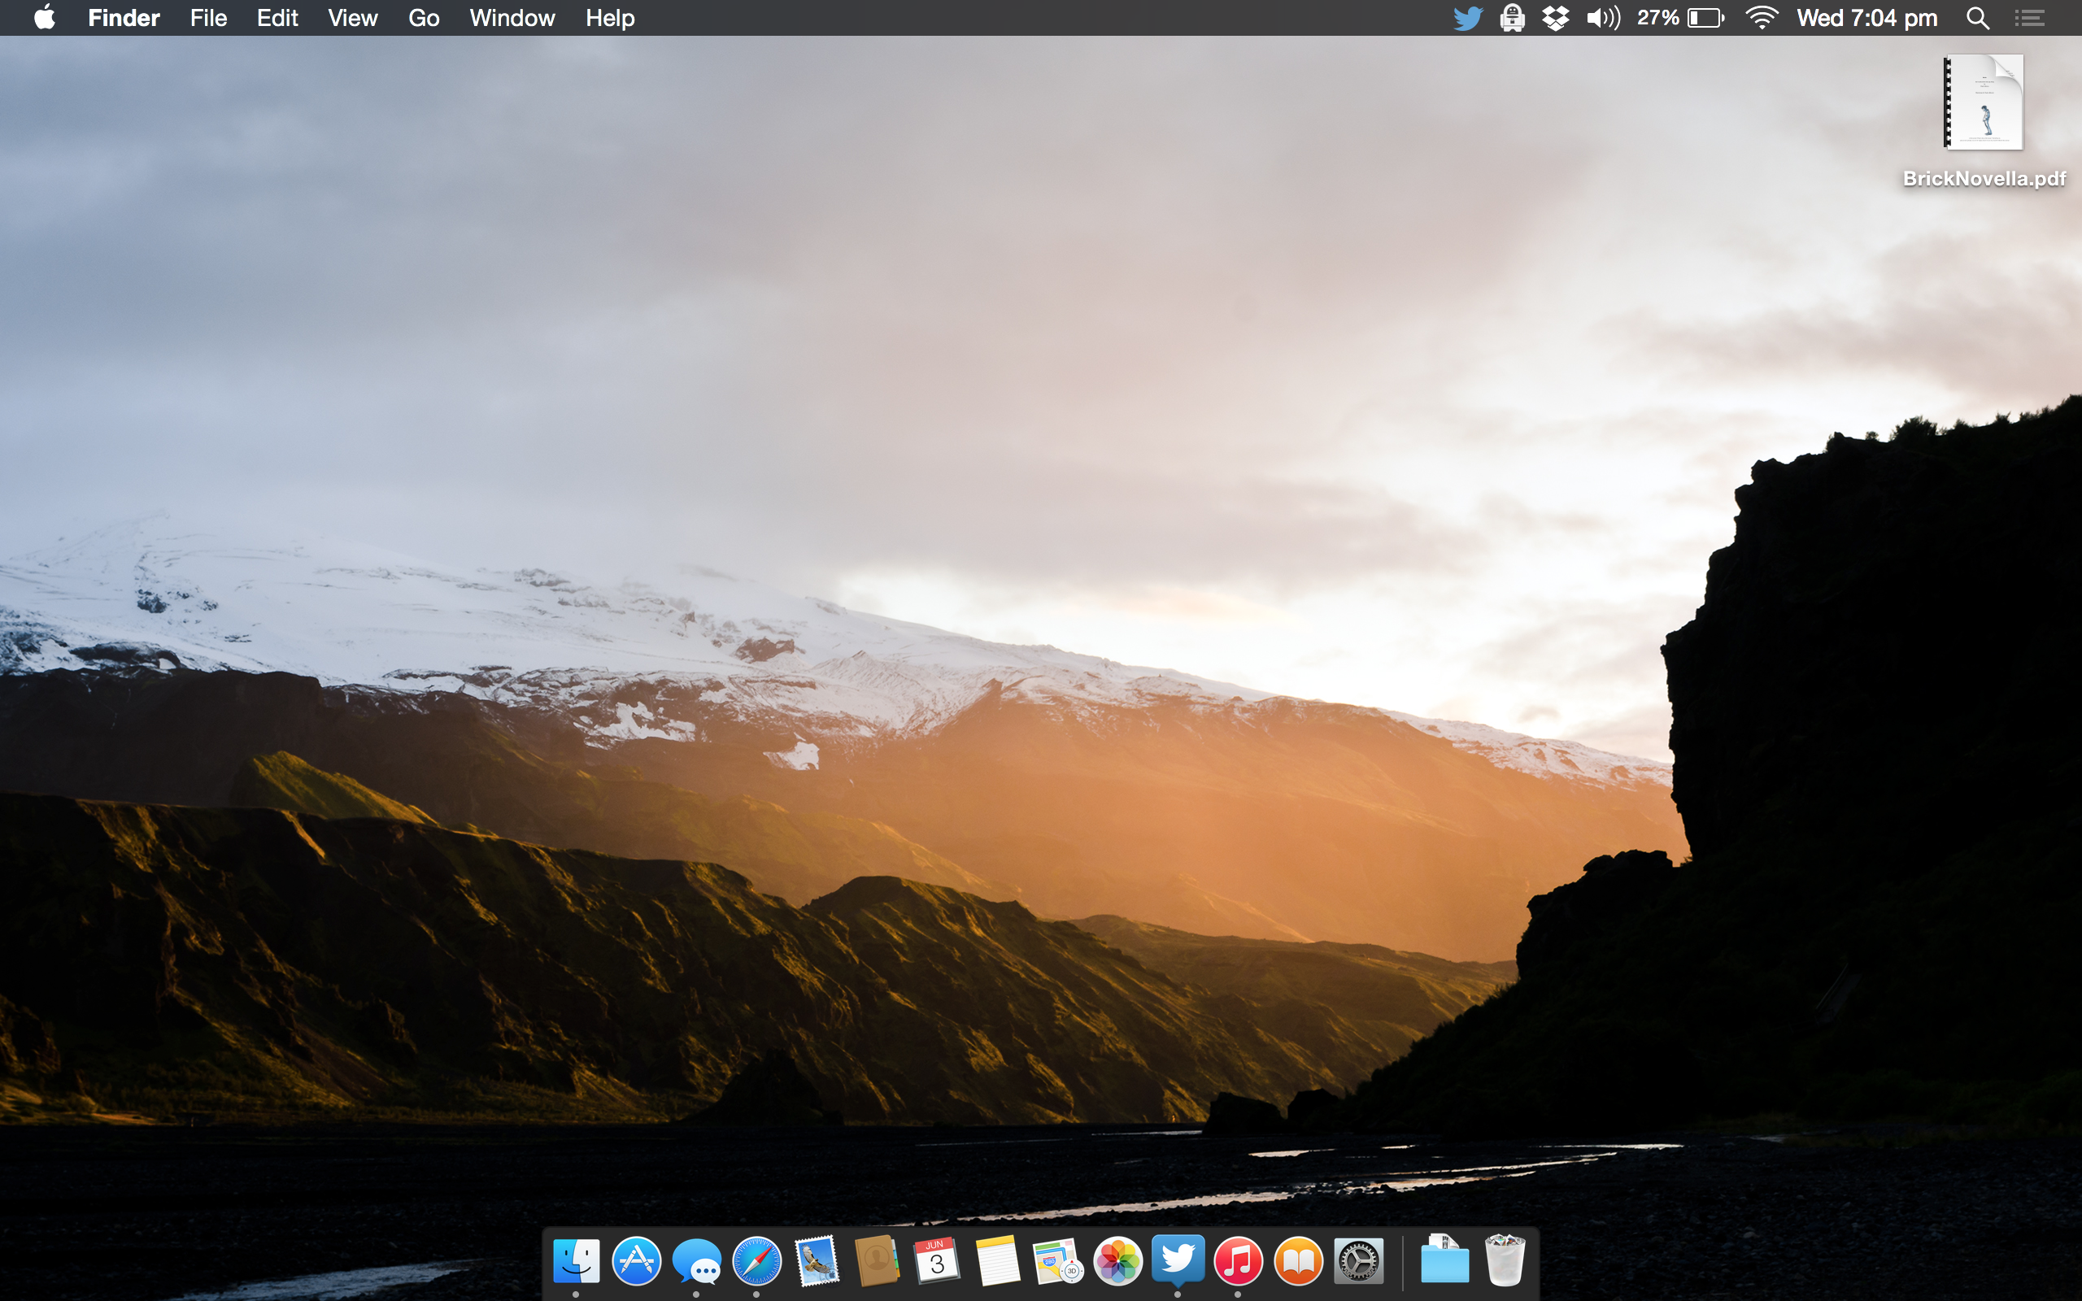Open Spotlight search magnifier
Viewport: 2082px width, 1301px height.
coord(1978,17)
